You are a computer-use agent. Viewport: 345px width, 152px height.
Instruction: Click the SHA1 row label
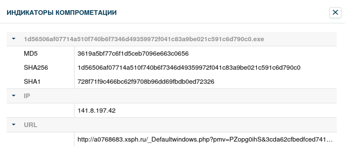33,82
